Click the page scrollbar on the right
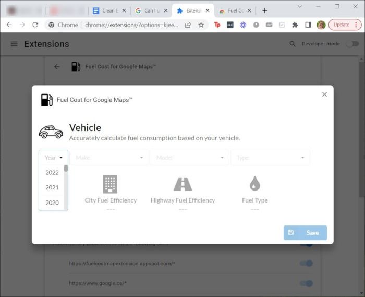 (361, 130)
